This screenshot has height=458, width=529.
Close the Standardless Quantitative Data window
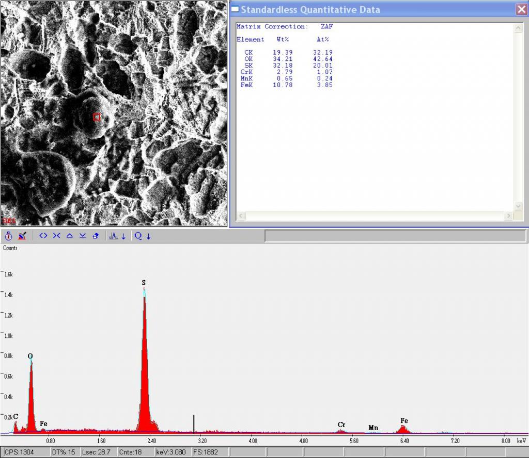[x=521, y=9]
